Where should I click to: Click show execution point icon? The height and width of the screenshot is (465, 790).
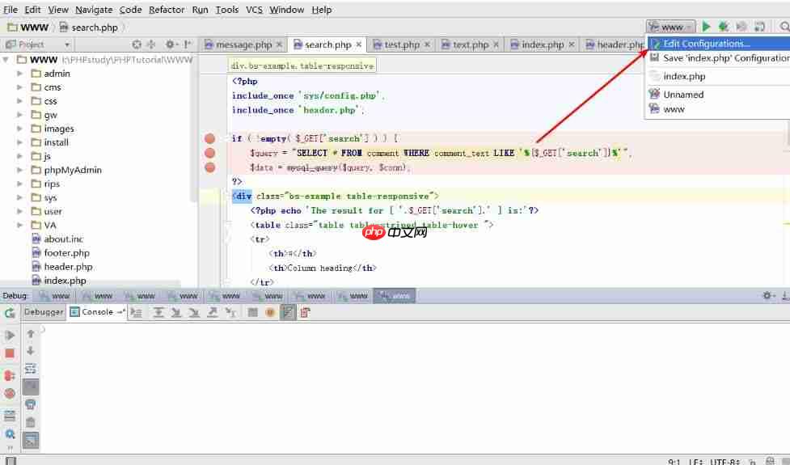click(136, 312)
